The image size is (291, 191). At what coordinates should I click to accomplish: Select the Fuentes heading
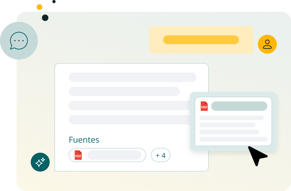(84, 140)
